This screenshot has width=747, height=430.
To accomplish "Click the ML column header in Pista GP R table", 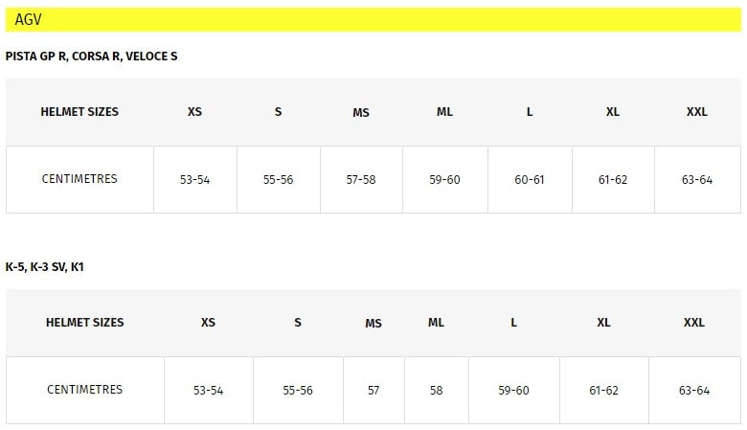I will click(x=444, y=112).
